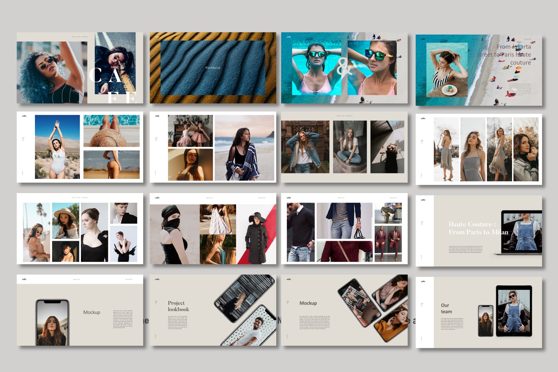The image size is (558, 372).
Task: Open the slide with four grey-dress portraits
Action: [479, 149]
